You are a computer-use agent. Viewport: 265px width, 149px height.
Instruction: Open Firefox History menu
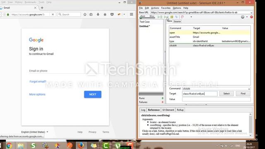pyautogui.click(x=19, y=2)
